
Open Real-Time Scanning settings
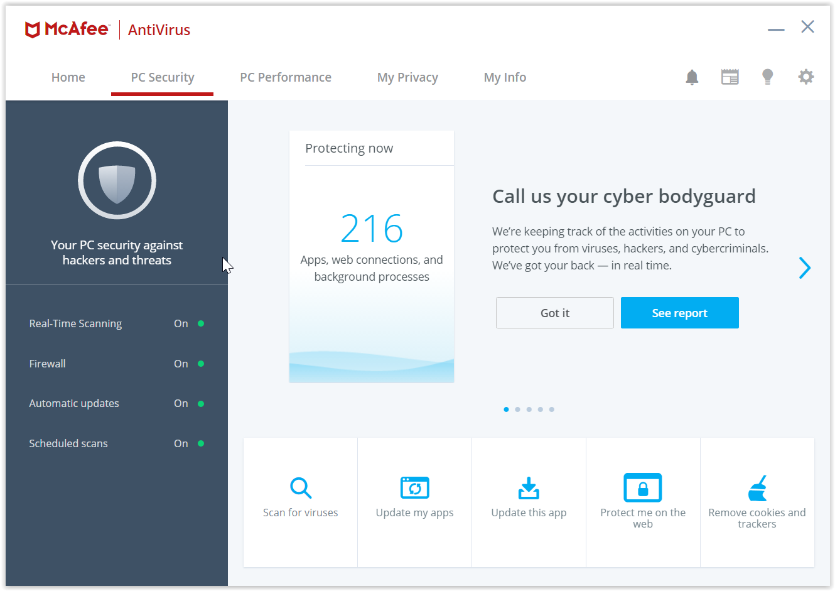pyautogui.click(x=117, y=323)
